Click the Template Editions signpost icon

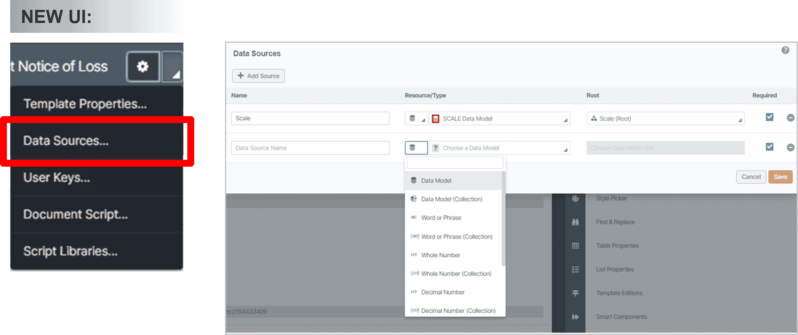(575, 293)
